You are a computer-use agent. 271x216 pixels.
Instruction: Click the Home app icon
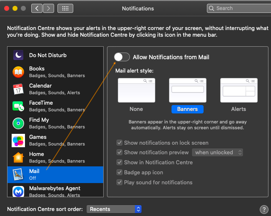click(18, 158)
